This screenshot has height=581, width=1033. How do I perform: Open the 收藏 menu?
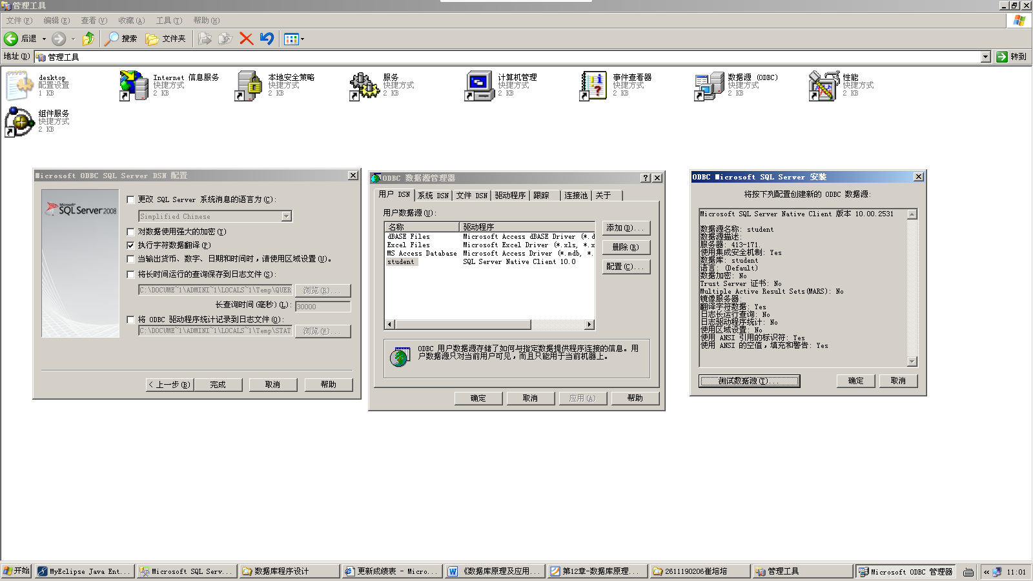(132, 21)
